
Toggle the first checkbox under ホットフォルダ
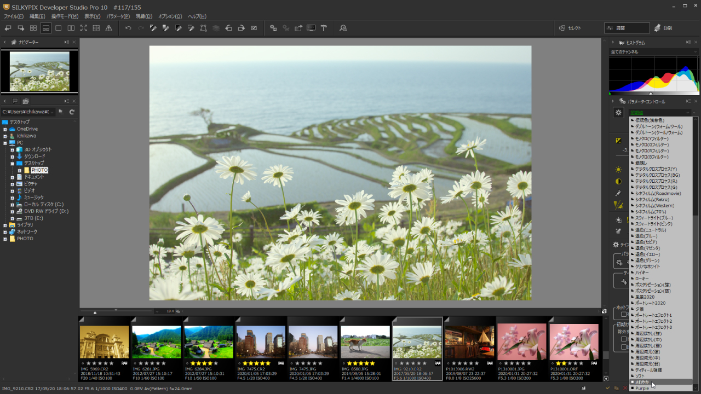624,315
